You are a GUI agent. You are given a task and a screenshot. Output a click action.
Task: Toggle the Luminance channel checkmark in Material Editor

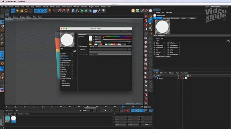click(72, 58)
